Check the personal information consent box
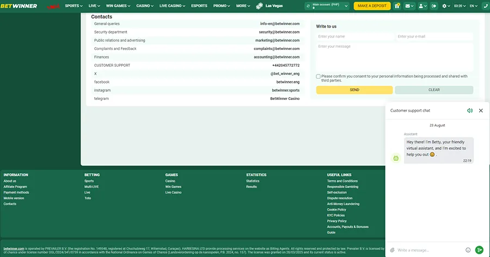The width and height of the screenshot is (490, 257). pyautogui.click(x=318, y=77)
